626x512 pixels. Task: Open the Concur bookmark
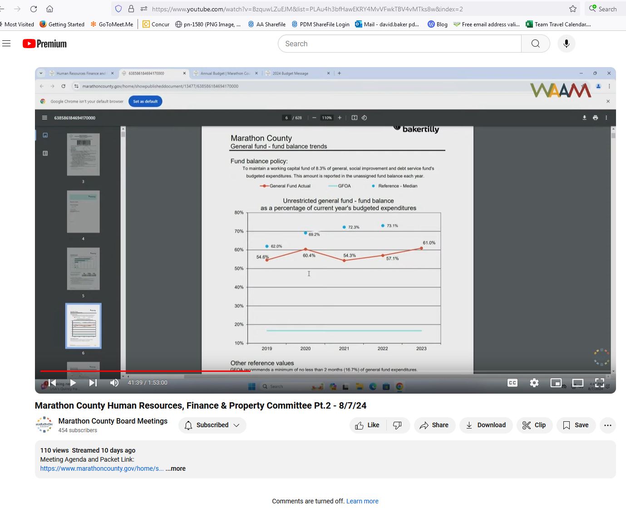(156, 24)
